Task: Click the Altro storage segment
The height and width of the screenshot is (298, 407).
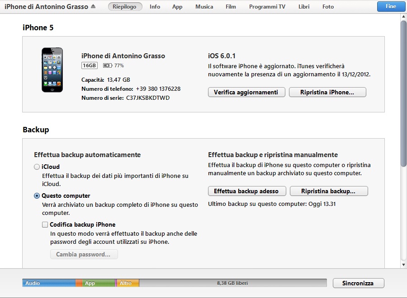Action: [x=128, y=283]
